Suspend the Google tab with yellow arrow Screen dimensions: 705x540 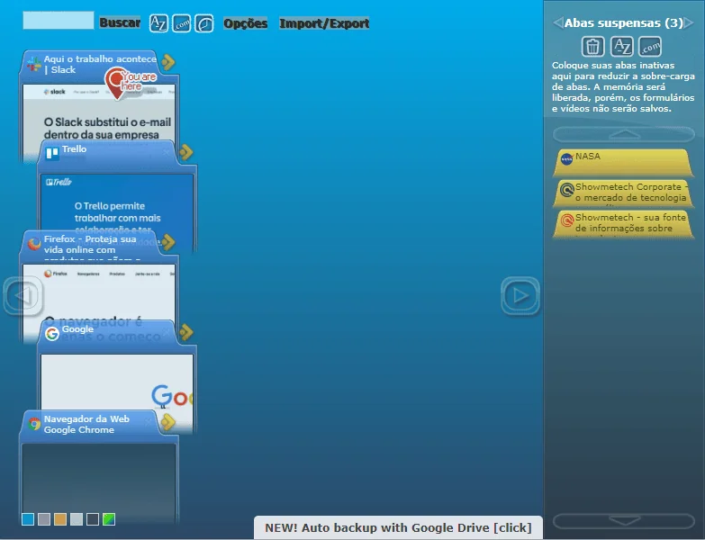186,332
